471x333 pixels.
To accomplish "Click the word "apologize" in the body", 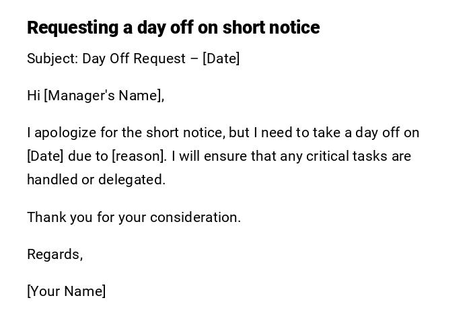I will [65, 133].
